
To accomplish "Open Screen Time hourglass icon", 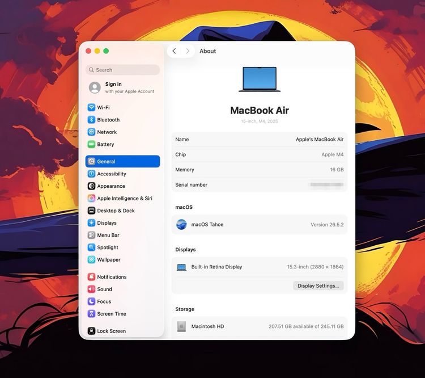I will 91,314.
